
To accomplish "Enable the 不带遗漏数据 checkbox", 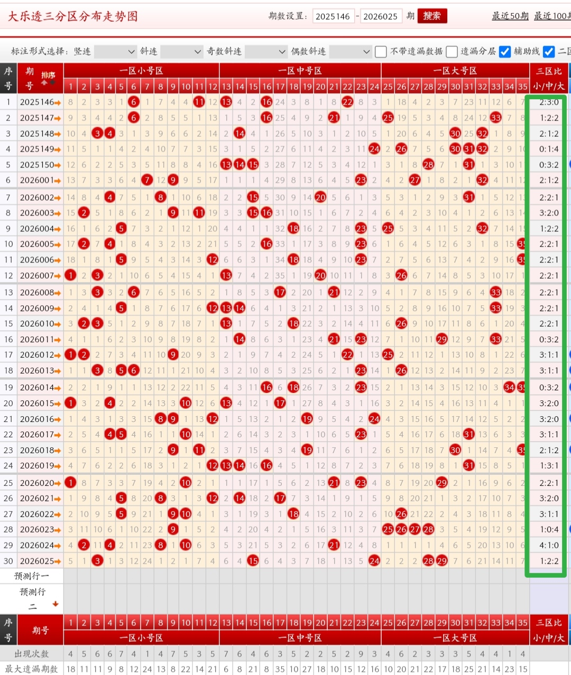I will (x=381, y=52).
